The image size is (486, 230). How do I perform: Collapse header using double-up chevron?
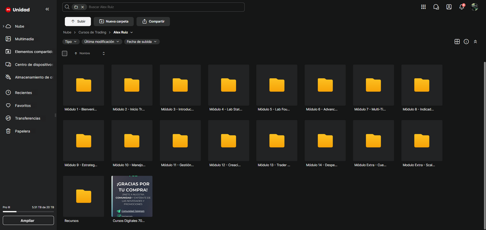475,42
